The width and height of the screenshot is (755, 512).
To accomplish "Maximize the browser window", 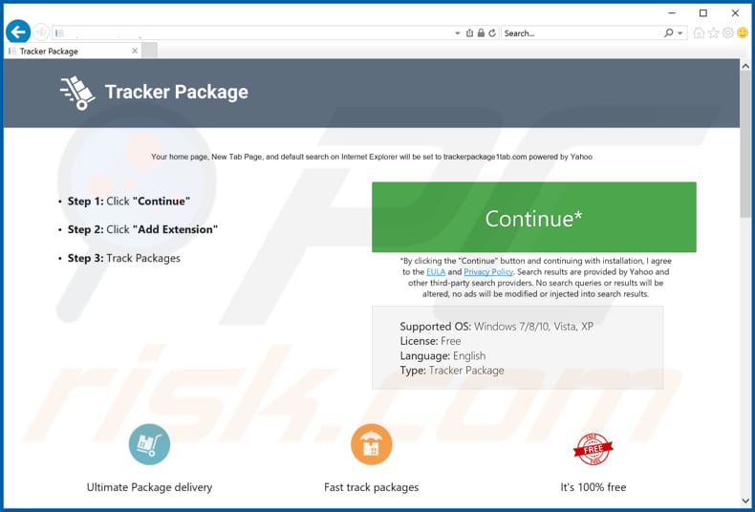I will pyautogui.click(x=703, y=13).
